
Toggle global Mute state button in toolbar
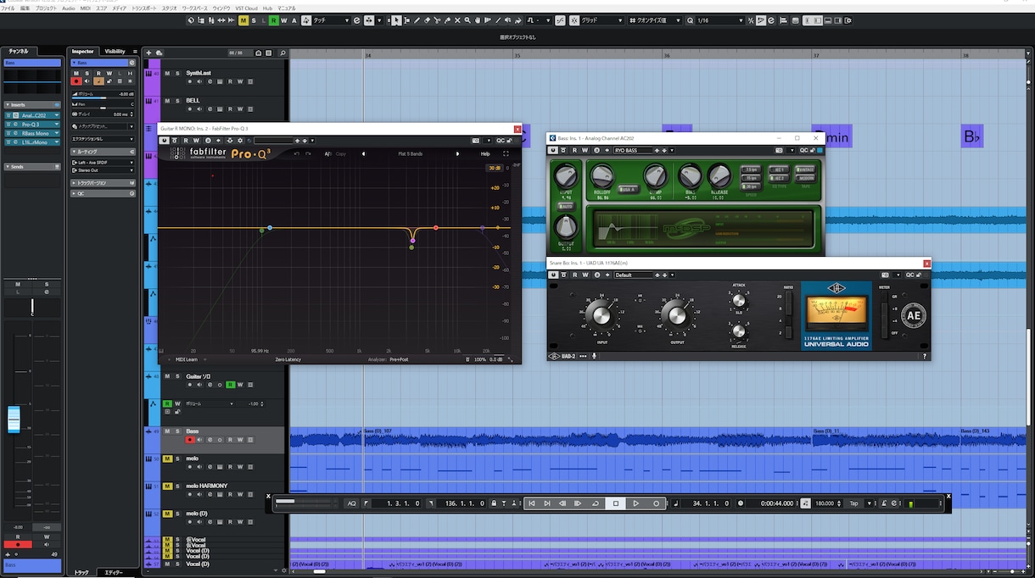243,20
